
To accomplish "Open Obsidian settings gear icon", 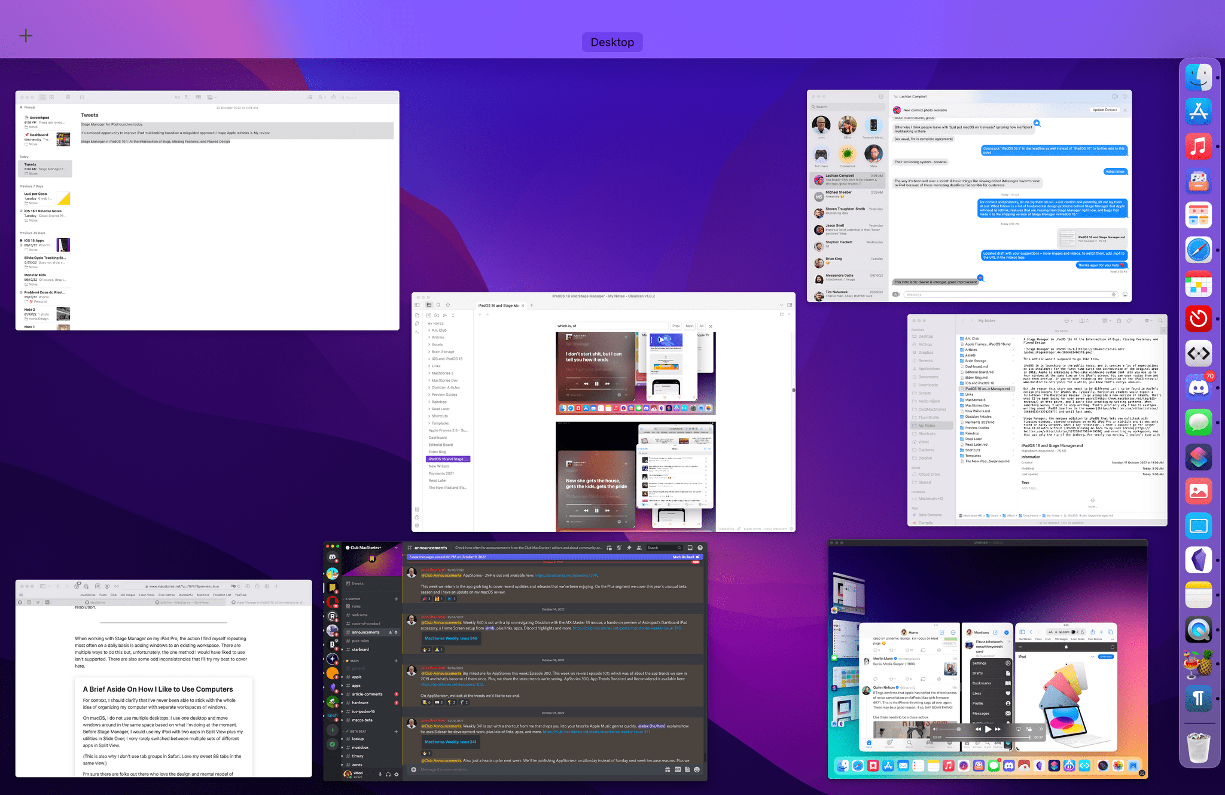I will (x=417, y=525).
